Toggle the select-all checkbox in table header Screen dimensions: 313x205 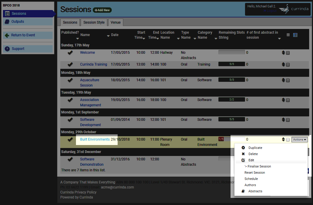click(x=288, y=35)
